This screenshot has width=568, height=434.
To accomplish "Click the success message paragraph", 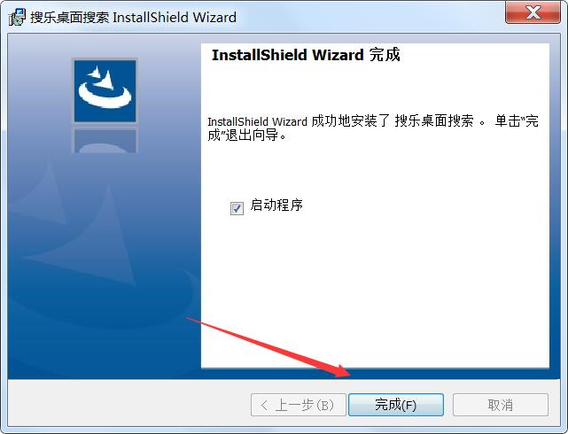I will [x=373, y=128].
